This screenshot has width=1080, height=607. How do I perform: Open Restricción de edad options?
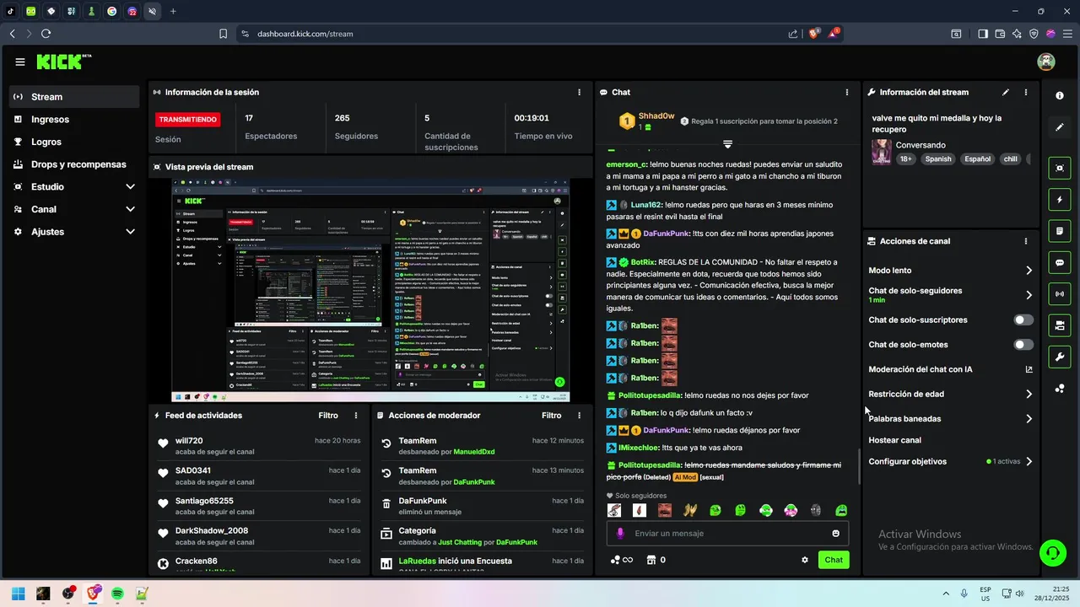(x=951, y=394)
